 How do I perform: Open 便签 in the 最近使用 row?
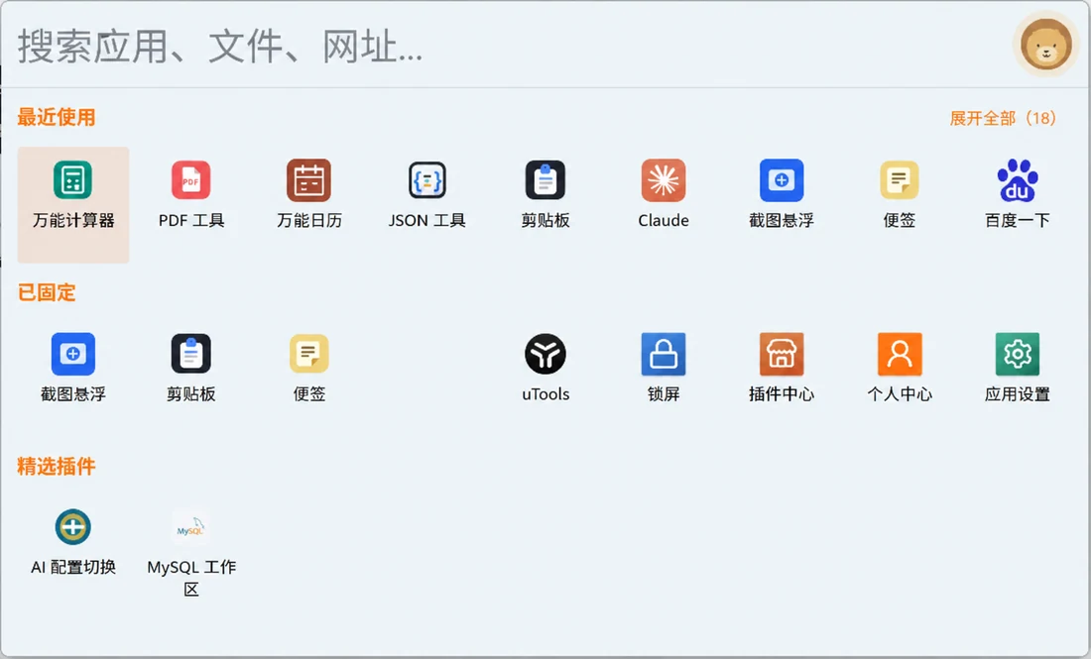click(x=899, y=194)
